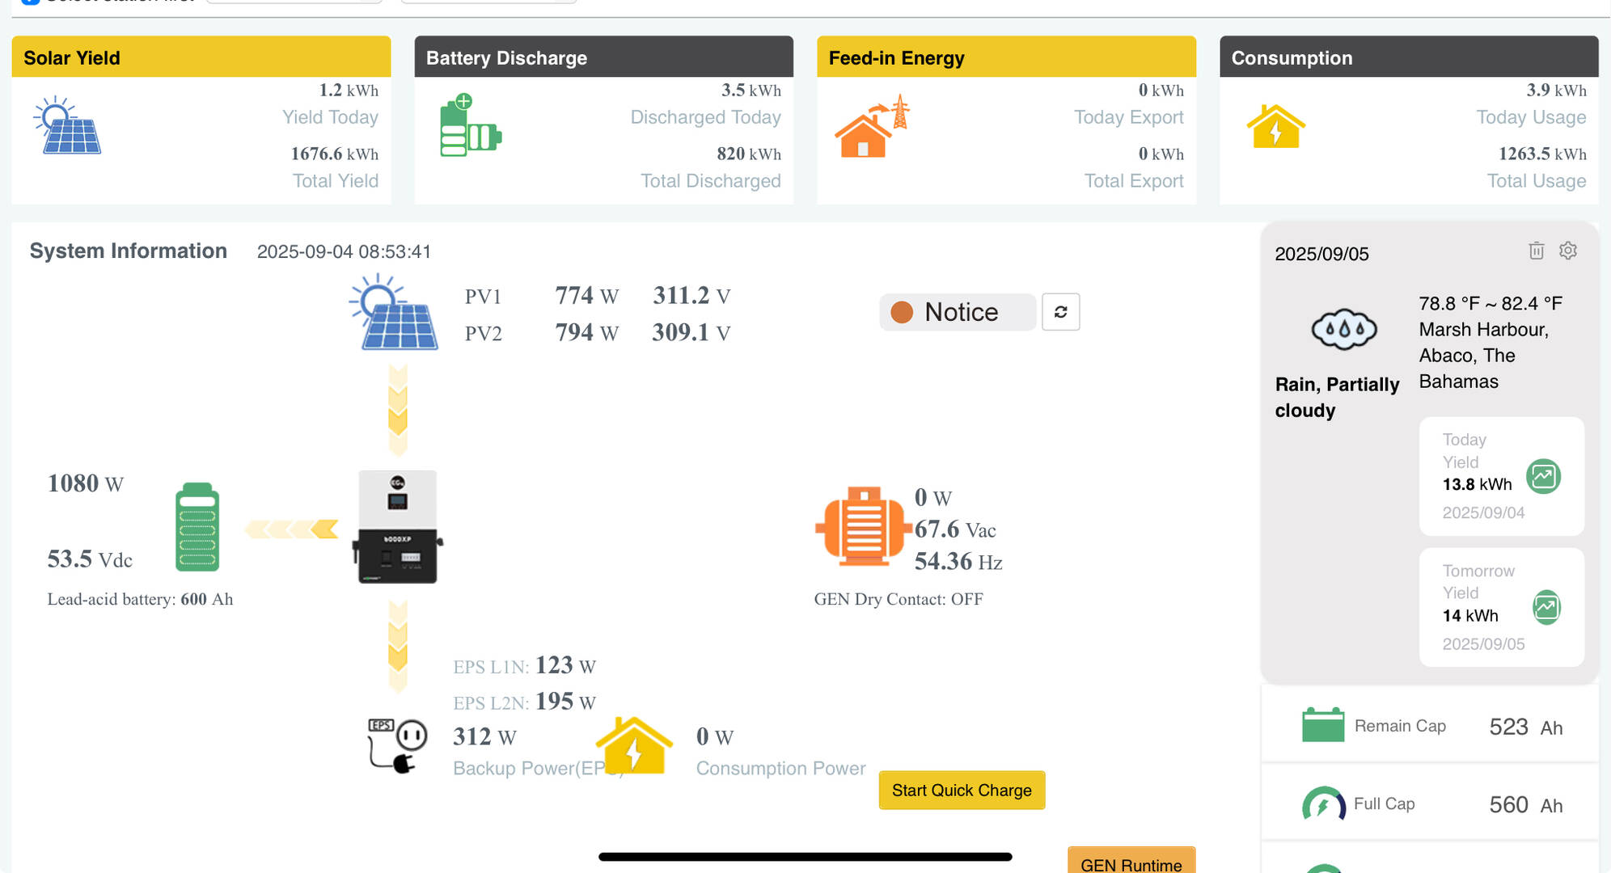Open Tomorrow Yield chart icon
Screen dimensions: 1611x873
pos(1545,607)
